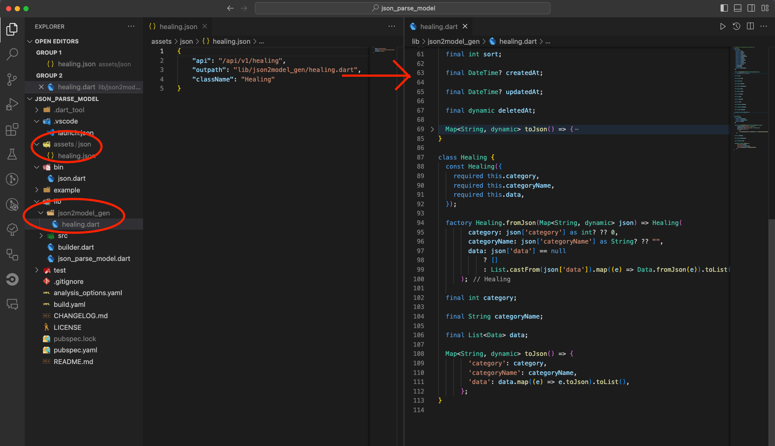Screen dimensions: 775x446
Task: Switch to the healing.json tab
Action: tap(178, 26)
